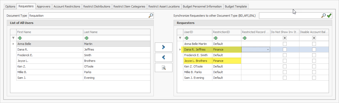Image resolution: width=339 pixels, height=103 pixels.
Task: Click the green checkmark synchronize icon
Action: point(329,16)
